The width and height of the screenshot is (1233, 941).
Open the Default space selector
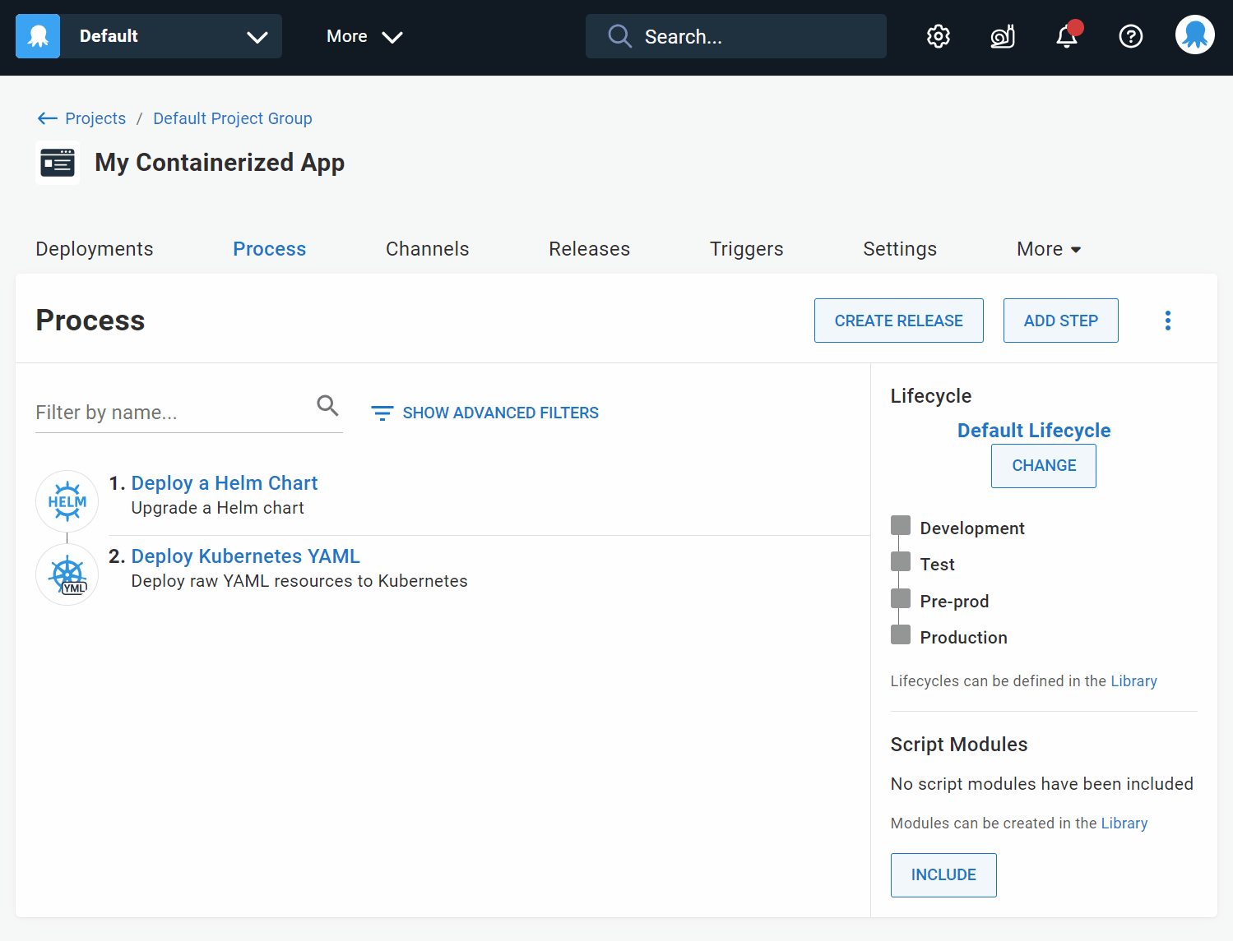[x=170, y=35]
